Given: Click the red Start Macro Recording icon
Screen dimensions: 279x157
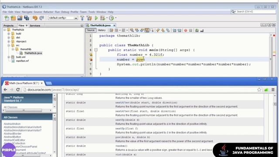Looking at the screenshot, I should [x=186, y=31].
